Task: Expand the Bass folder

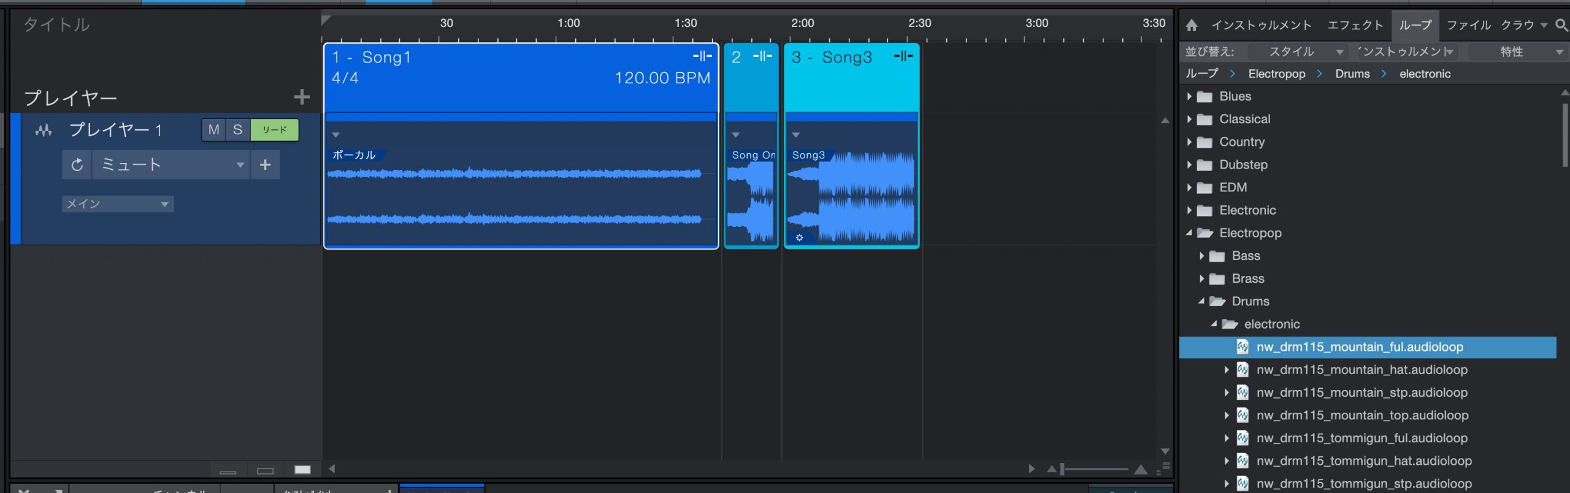Action: tap(1201, 256)
